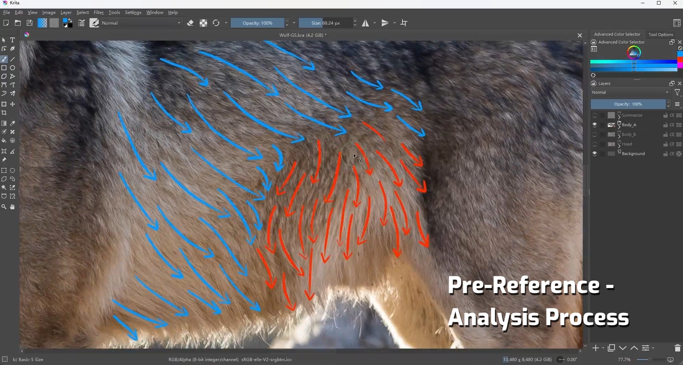Viewport: 683px width, 365px height.
Task: Activate the Transform tool
Action: (4, 104)
